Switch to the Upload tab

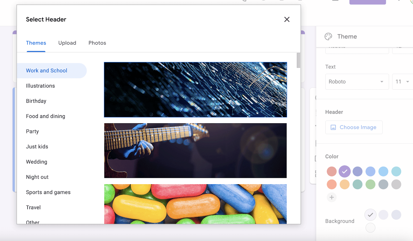pyautogui.click(x=67, y=43)
